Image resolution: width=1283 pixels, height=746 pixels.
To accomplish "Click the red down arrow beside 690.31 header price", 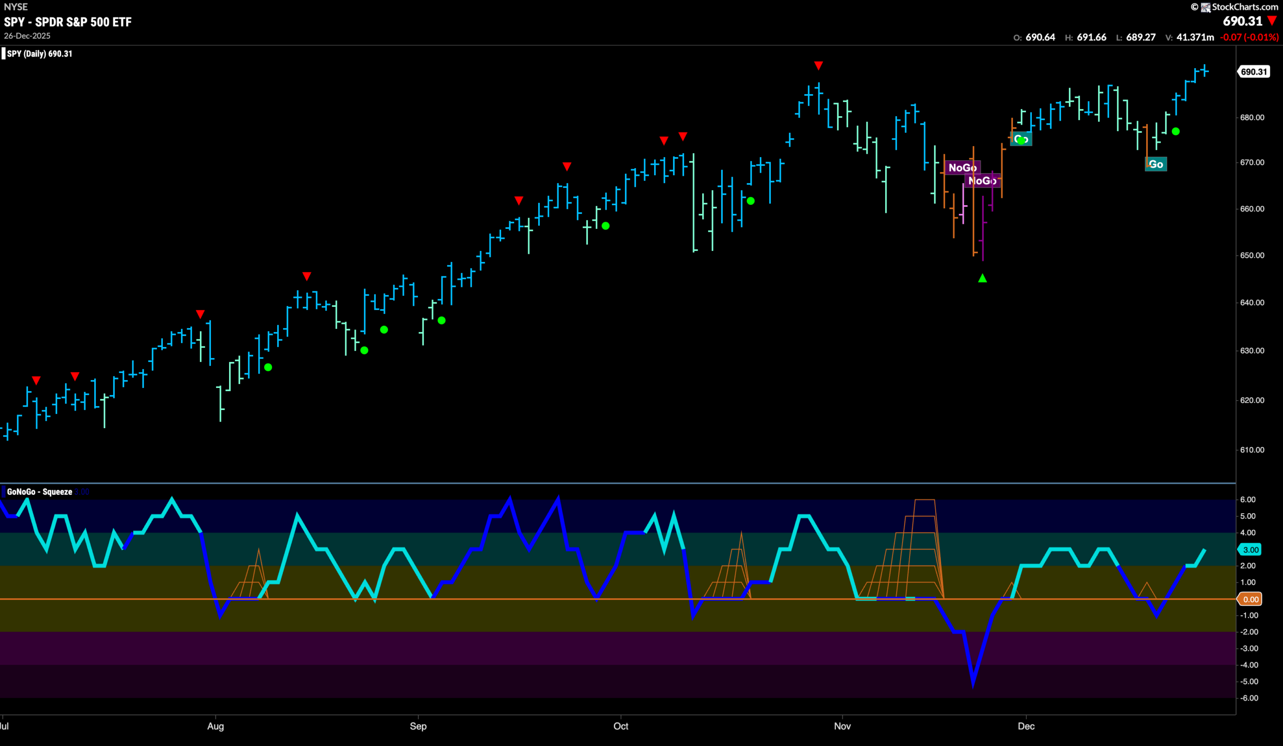I will click(x=1272, y=21).
